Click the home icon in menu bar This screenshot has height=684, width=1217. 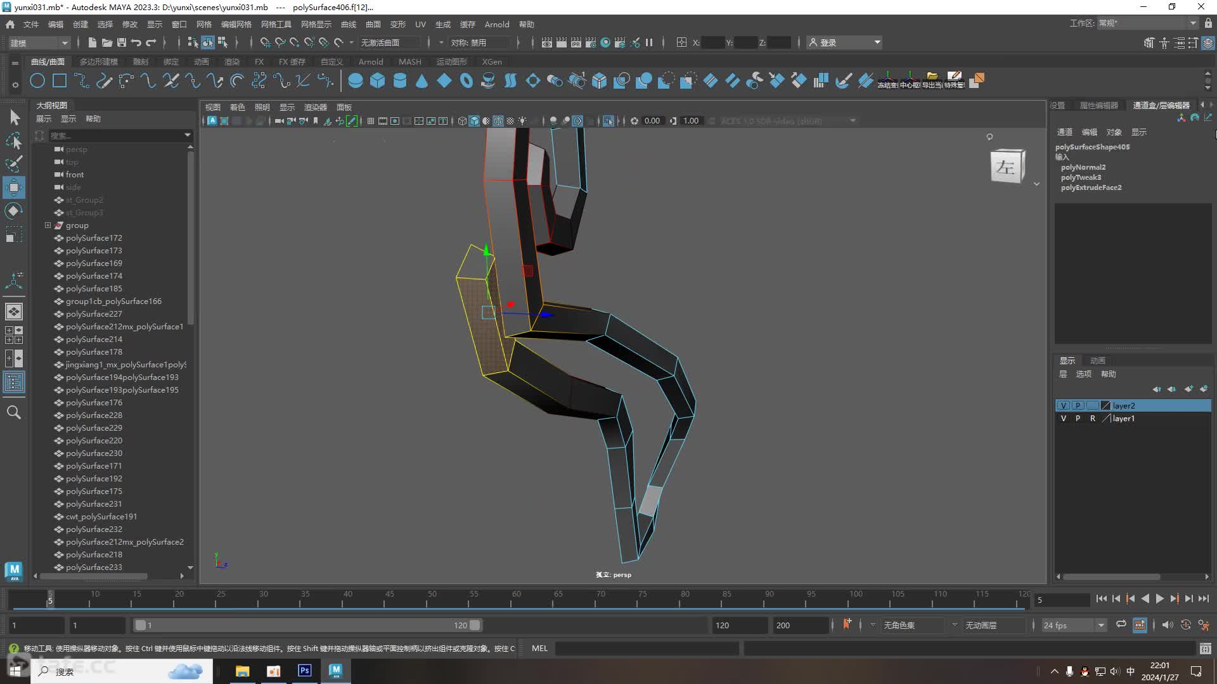pyautogui.click(x=10, y=24)
